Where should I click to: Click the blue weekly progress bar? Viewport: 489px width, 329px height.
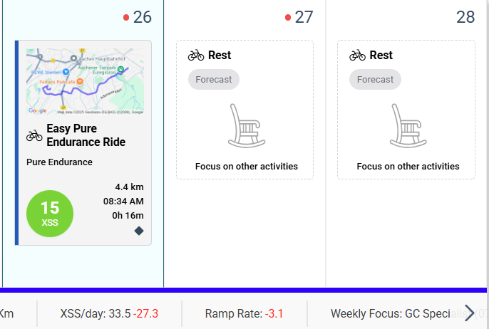point(243,290)
